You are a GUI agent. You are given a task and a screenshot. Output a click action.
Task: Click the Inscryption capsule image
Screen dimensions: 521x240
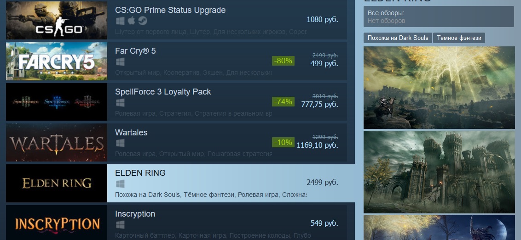coord(57,223)
